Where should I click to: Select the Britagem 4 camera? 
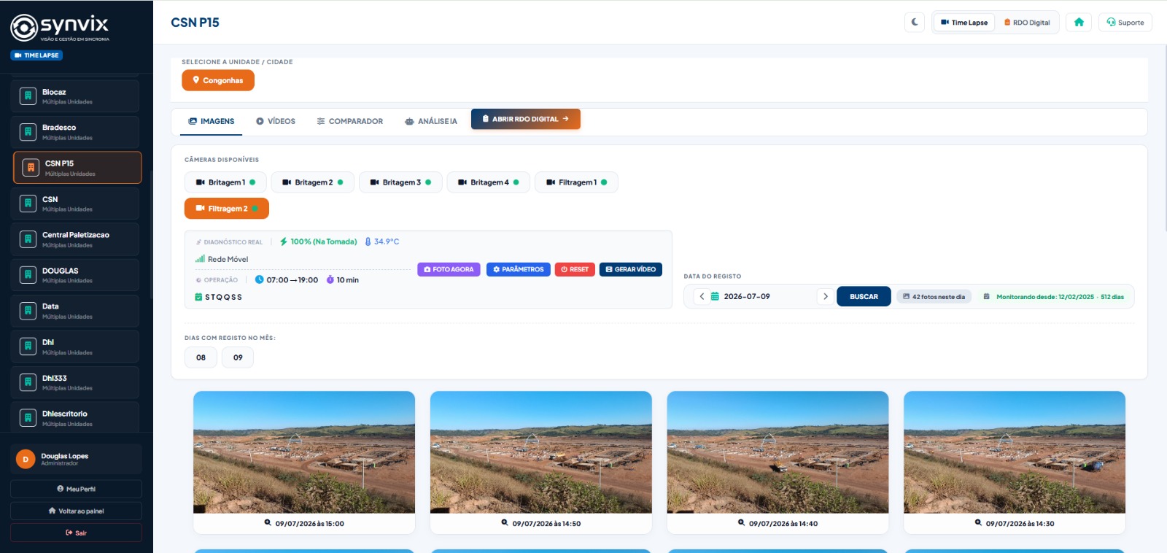(x=489, y=182)
